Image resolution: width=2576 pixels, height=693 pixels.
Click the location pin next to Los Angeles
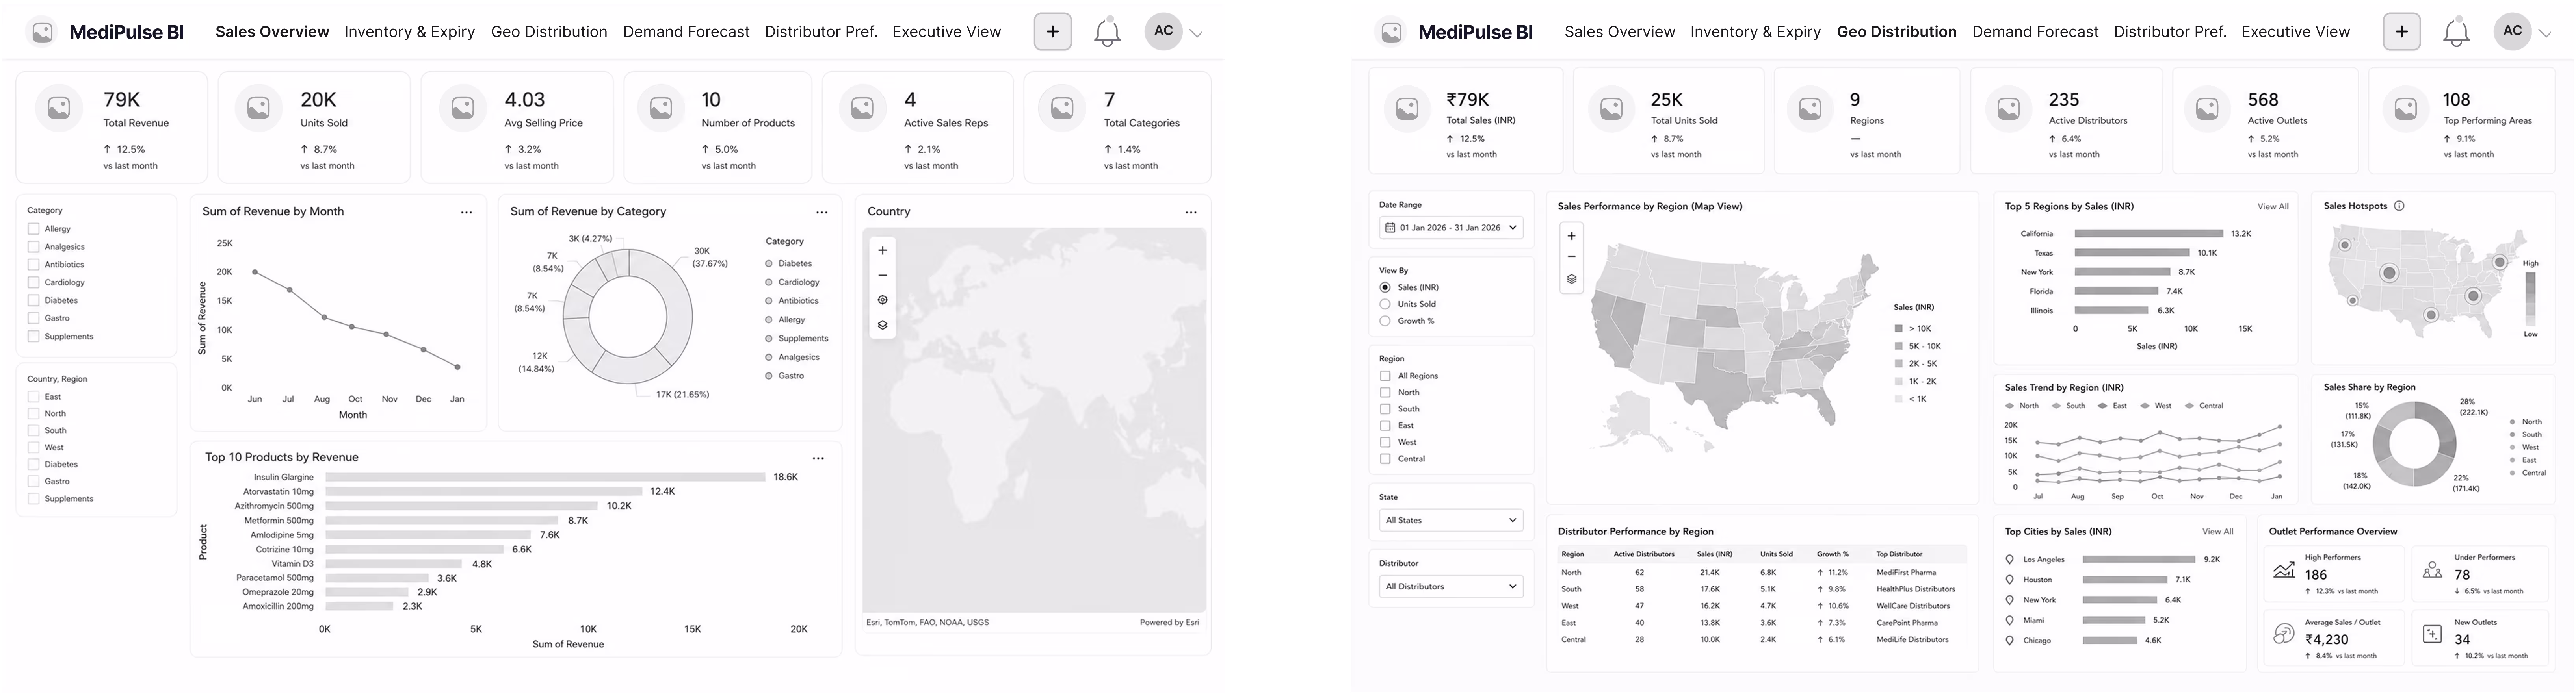point(2010,560)
